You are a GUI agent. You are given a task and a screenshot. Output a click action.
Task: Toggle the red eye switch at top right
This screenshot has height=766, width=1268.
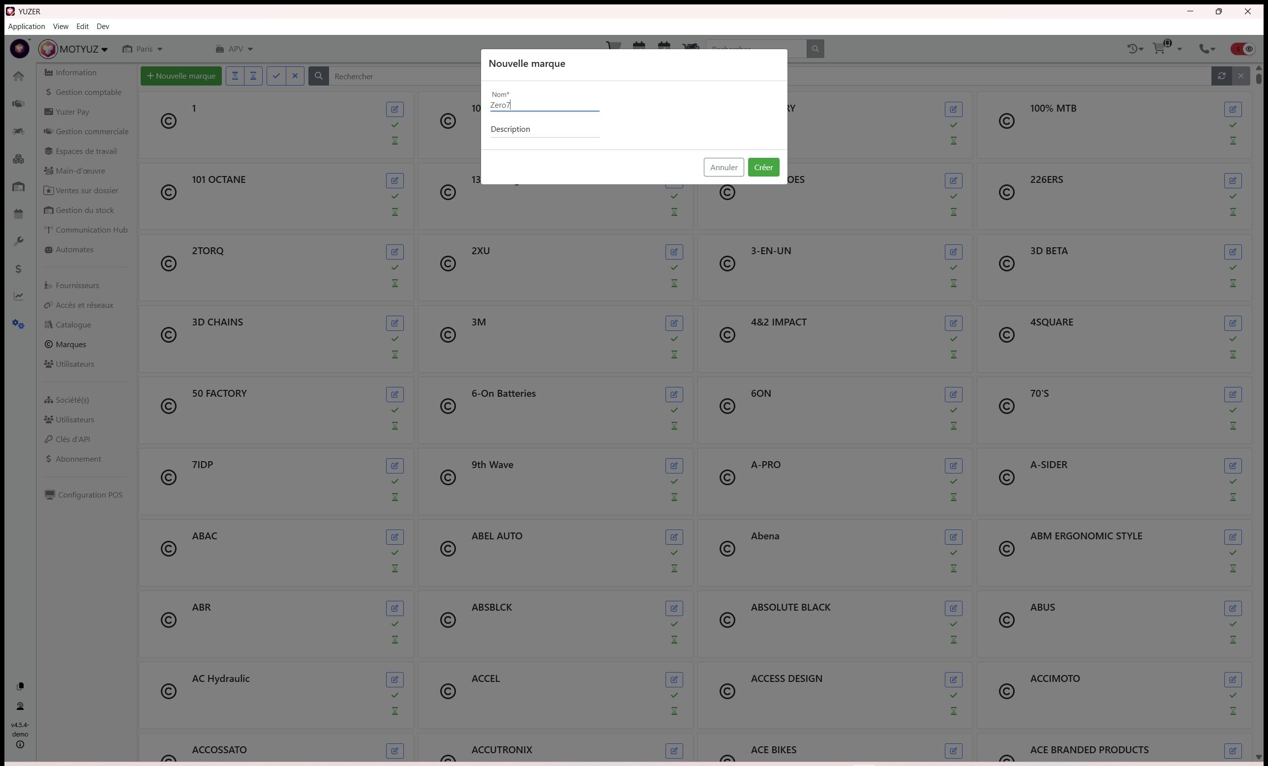tap(1243, 49)
